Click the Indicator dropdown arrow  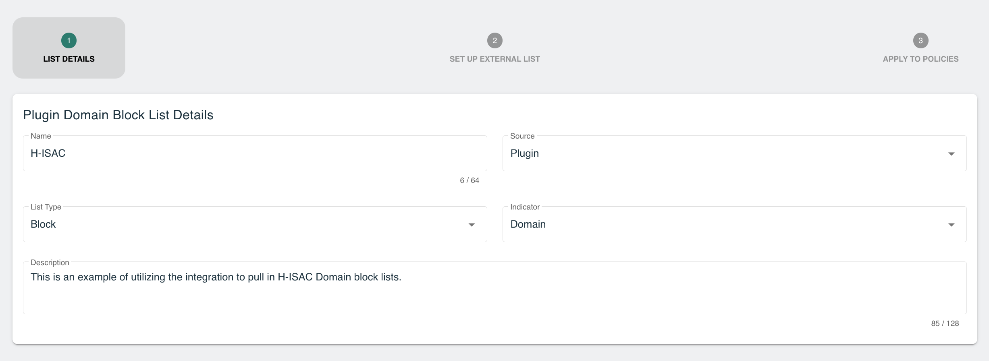point(951,225)
